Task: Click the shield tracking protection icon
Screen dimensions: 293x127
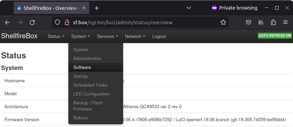Action: click(57, 23)
